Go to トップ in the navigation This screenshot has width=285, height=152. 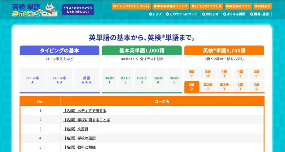[155, 14]
